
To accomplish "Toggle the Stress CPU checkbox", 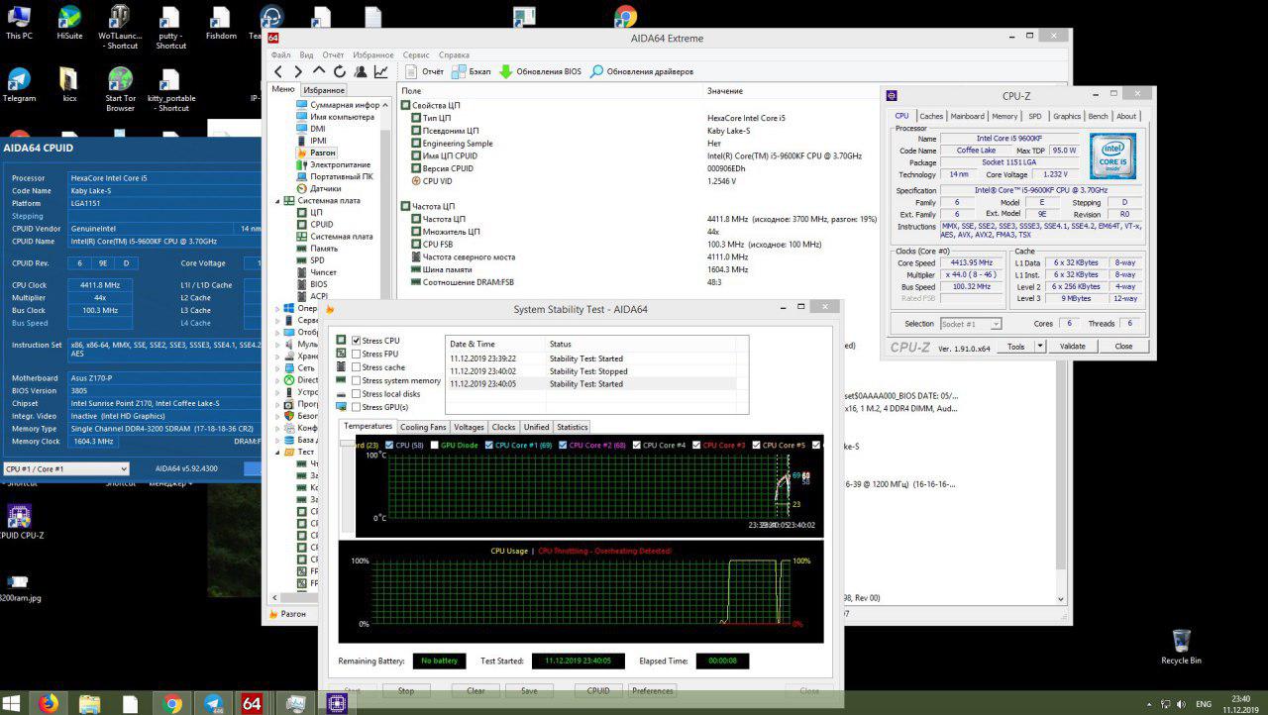I will [x=357, y=341].
